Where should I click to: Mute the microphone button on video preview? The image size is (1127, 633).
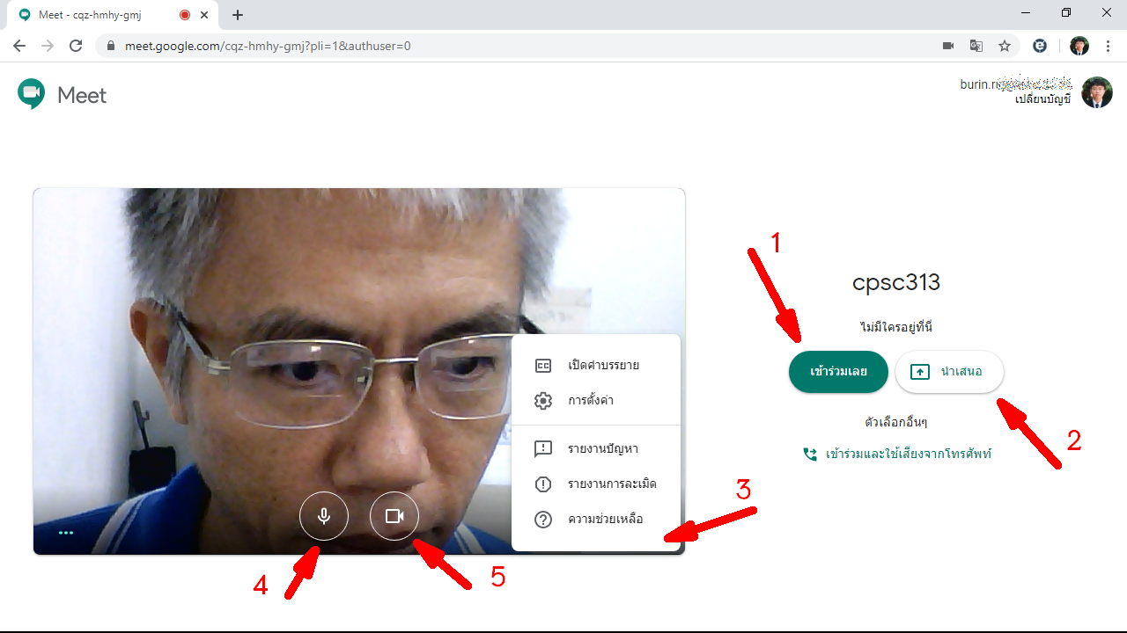tap(324, 516)
